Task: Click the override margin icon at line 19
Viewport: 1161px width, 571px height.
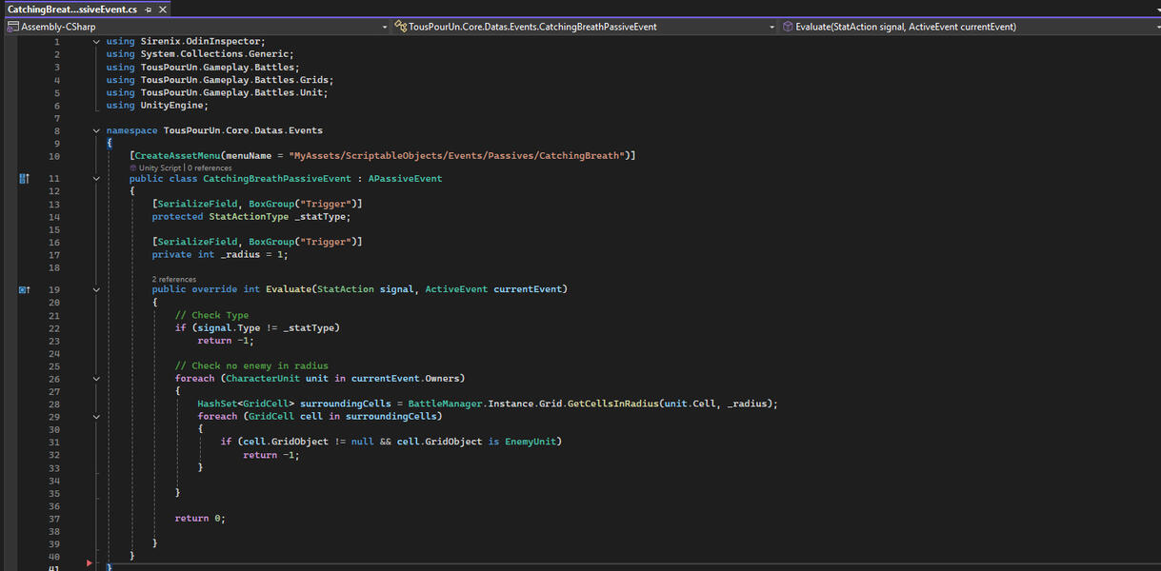Action: coord(25,289)
